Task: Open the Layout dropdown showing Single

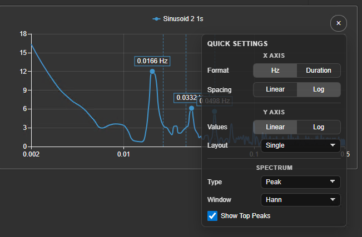Action: pos(301,145)
